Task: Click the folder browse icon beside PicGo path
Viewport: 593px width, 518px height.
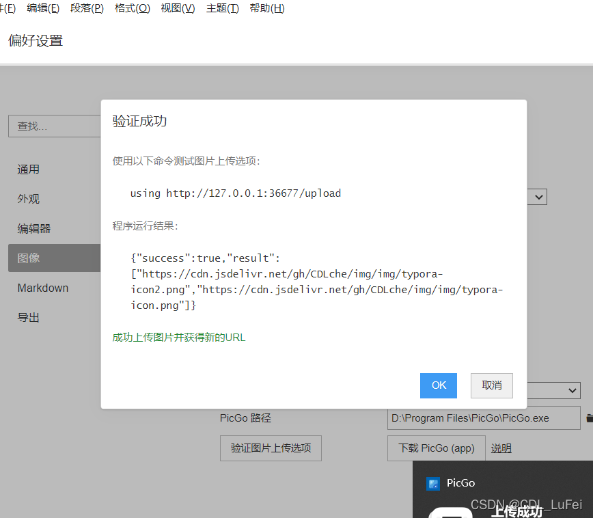Action: (589, 418)
